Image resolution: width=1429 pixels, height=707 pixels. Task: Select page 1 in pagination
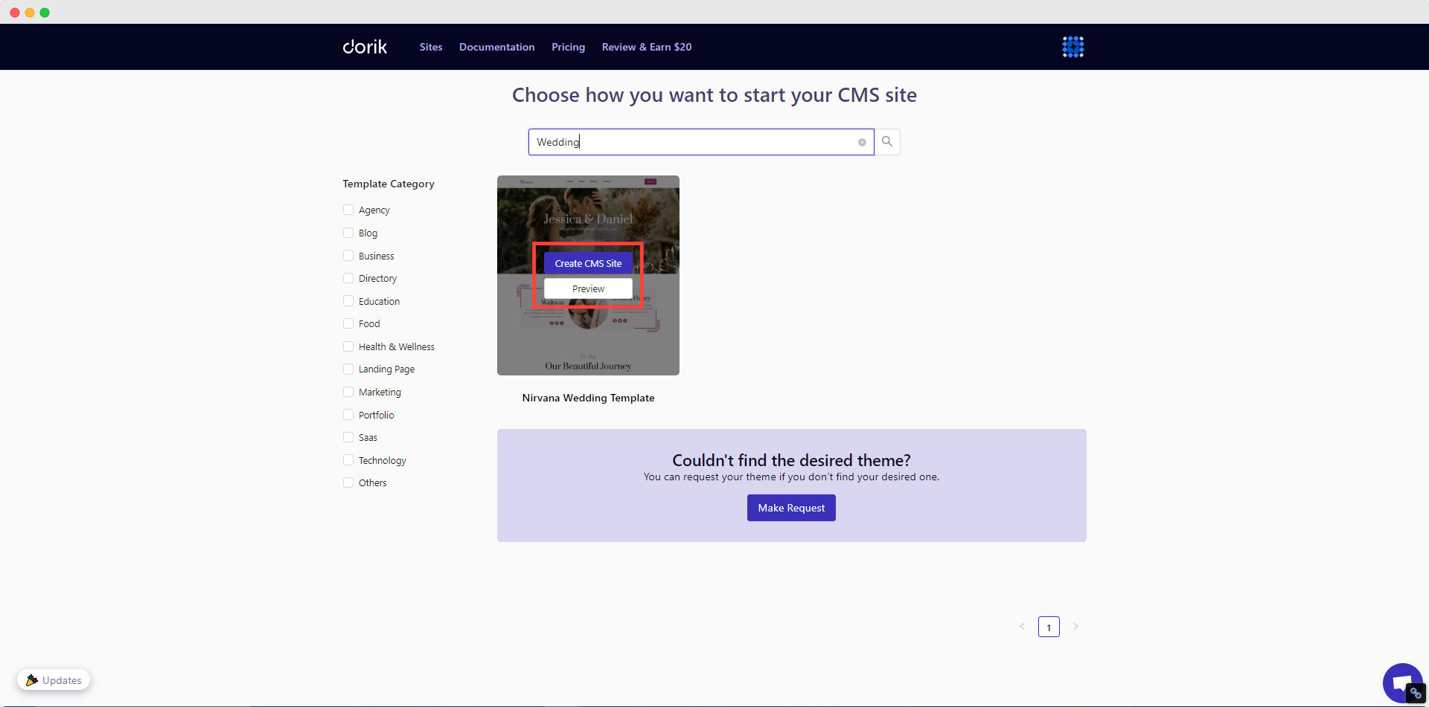click(1049, 627)
